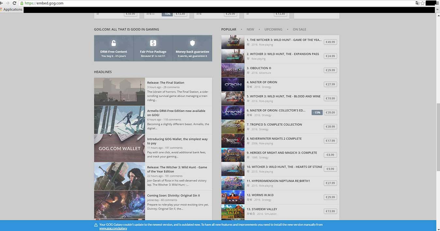Open 'WITCHER 3: WILD HUNT, THE - EXPANSION PASS'
This screenshot has width=440, height=231.
pyautogui.click(x=283, y=54)
